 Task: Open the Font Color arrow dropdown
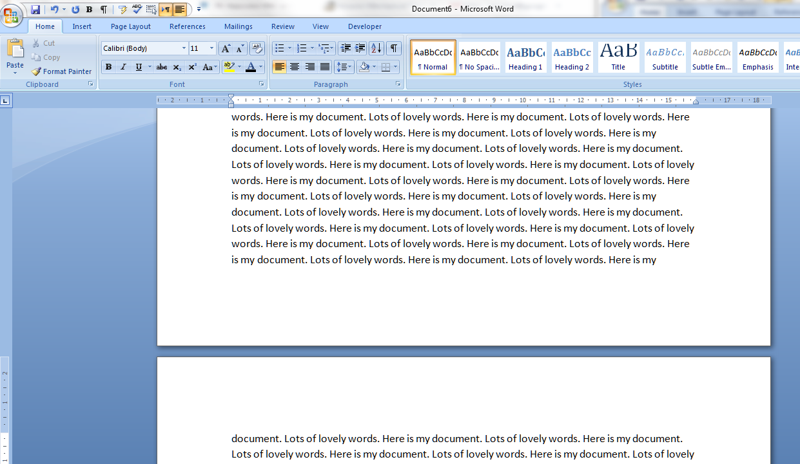pos(260,67)
